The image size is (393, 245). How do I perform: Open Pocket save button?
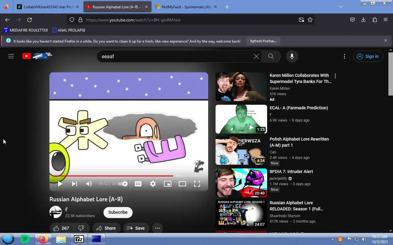tap(352, 20)
